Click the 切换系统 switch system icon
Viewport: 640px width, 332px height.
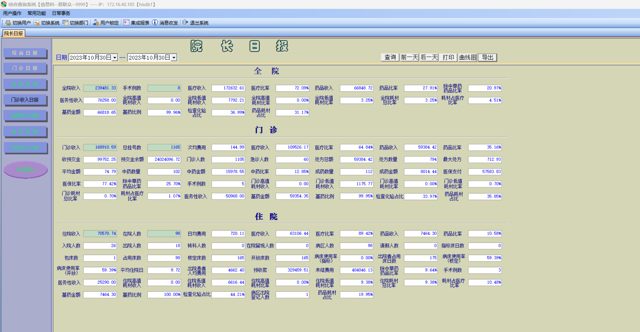[x=37, y=23]
